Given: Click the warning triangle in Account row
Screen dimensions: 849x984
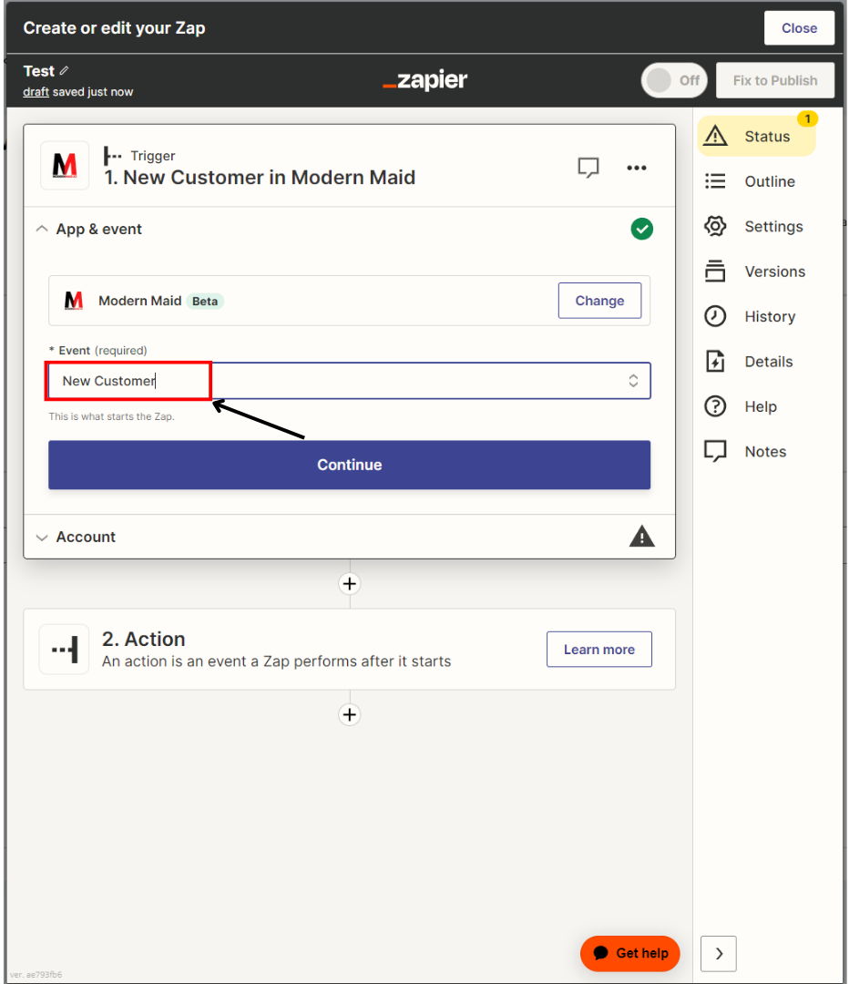Looking at the screenshot, I should [641, 537].
